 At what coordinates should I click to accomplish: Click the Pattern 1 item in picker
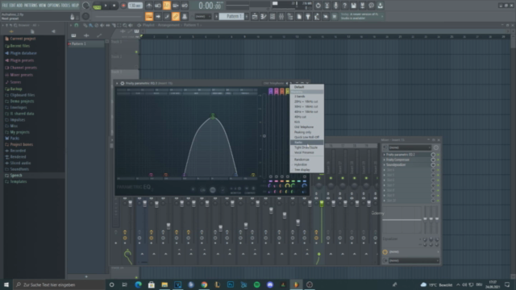point(86,43)
